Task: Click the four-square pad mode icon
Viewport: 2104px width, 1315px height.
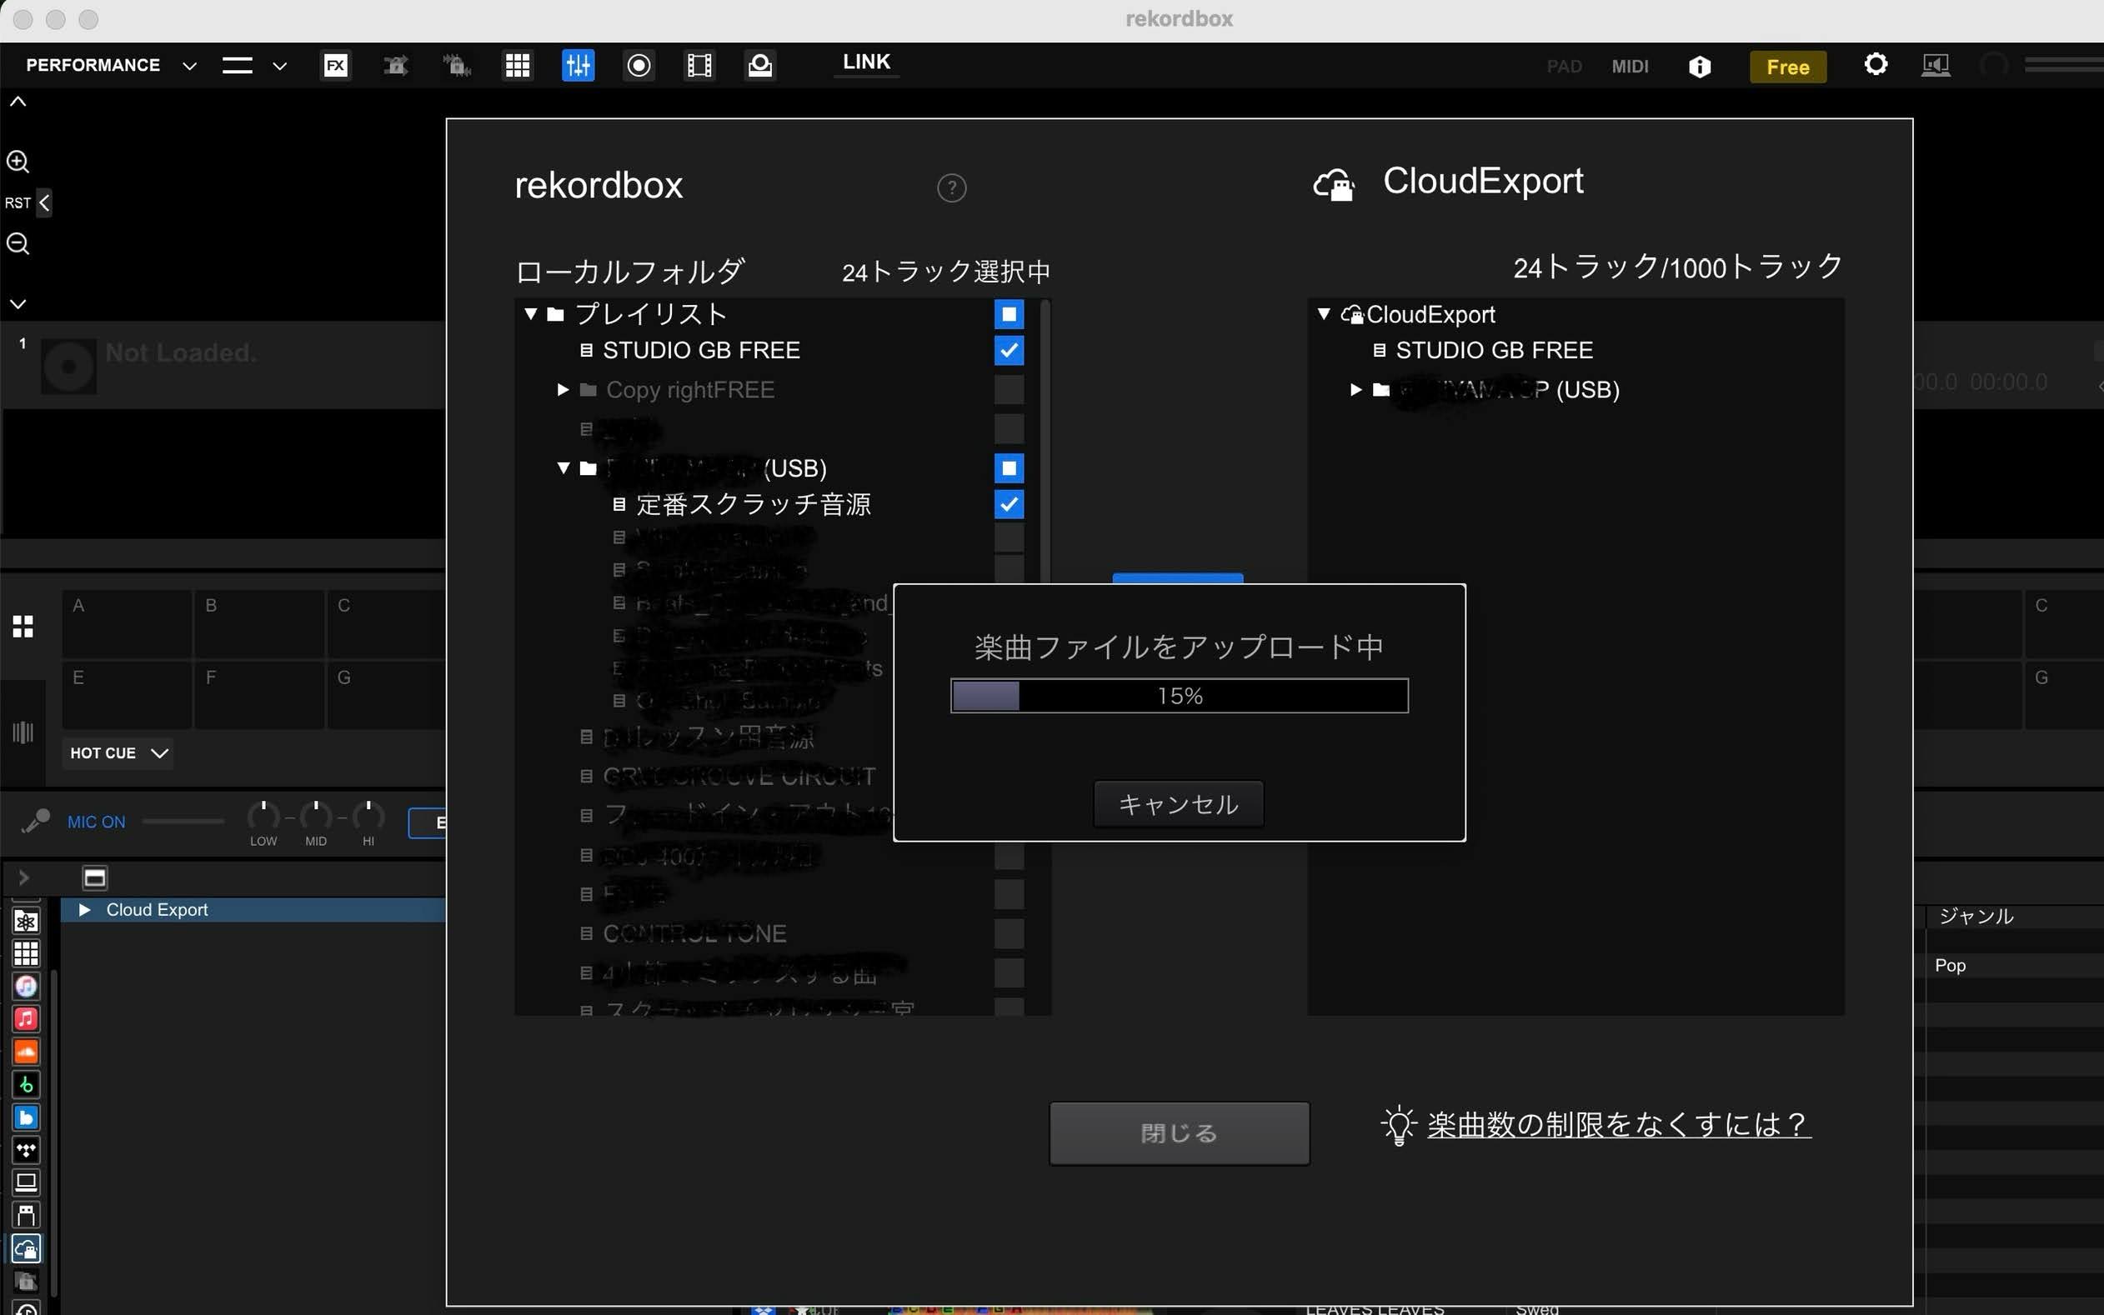Action: click(x=23, y=626)
